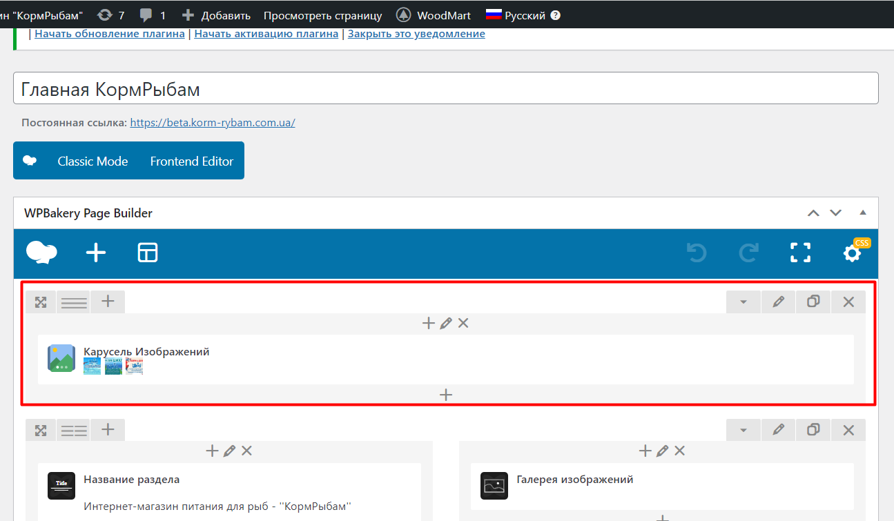The height and width of the screenshot is (521, 894).
Task: Edit the Карусель Изображений row settings
Action: [779, 302]
